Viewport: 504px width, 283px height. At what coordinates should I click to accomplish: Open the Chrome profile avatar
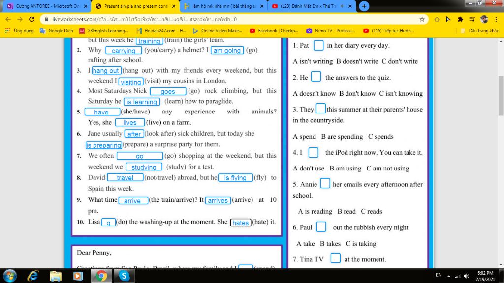484,19
